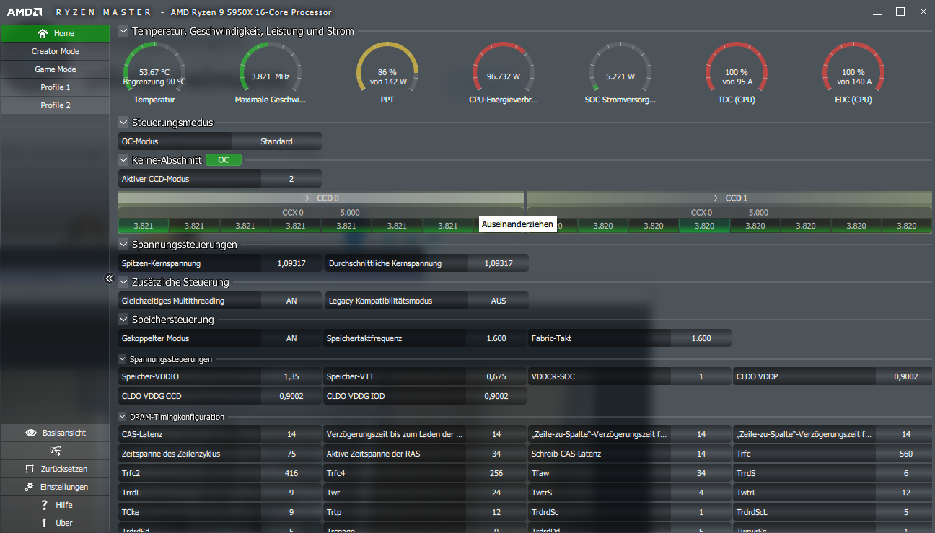This screenshot has height=533, width=935.
Task: Collapse the Zusätzliche Steuerung section
Action: click(x=123, y=282)
